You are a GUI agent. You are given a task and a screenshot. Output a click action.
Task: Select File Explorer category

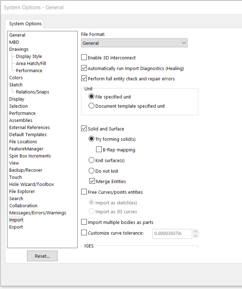click(22, 192)
